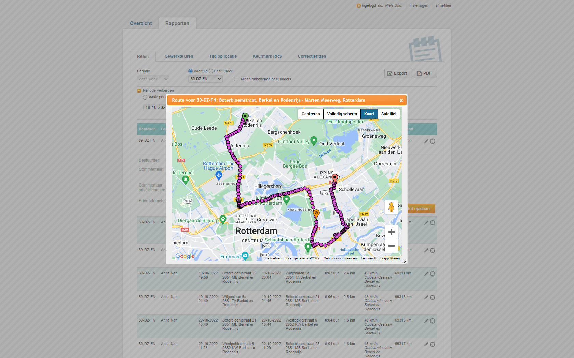
Task: Click the 'Wilgenlaan 5a' arrival cell at 20:04
Action: (x=302, y=277)
